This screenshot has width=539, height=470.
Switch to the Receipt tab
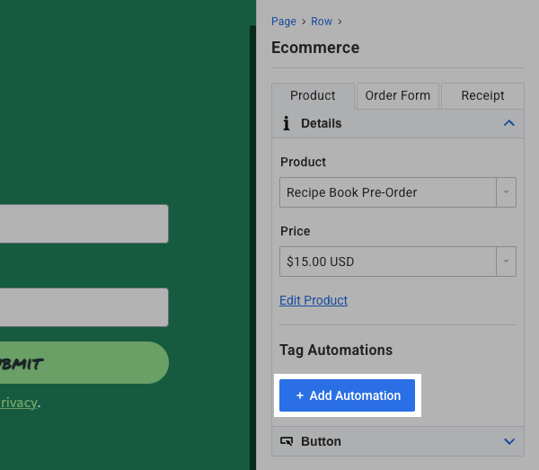(x=482, y=95)
